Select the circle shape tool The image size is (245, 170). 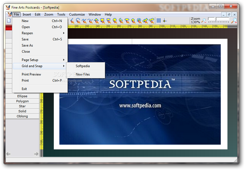point(115,21)
